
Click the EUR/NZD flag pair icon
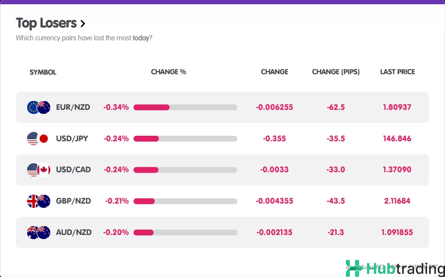(x=39, y=107)
